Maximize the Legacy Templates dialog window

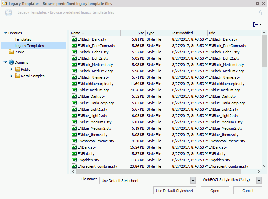click(x=257, y=4)
